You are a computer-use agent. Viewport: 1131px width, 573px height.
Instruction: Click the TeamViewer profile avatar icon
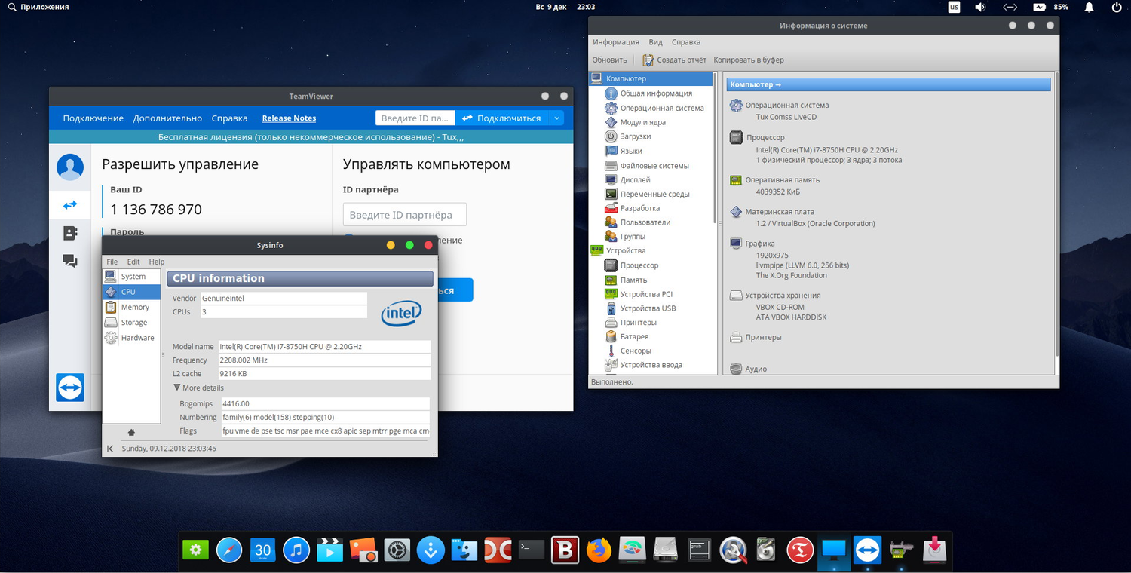click(x=70, y=167)
